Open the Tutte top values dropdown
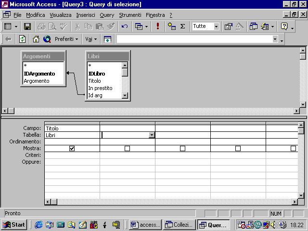Screen dimensions: 308x231 [x=217, y=26]
